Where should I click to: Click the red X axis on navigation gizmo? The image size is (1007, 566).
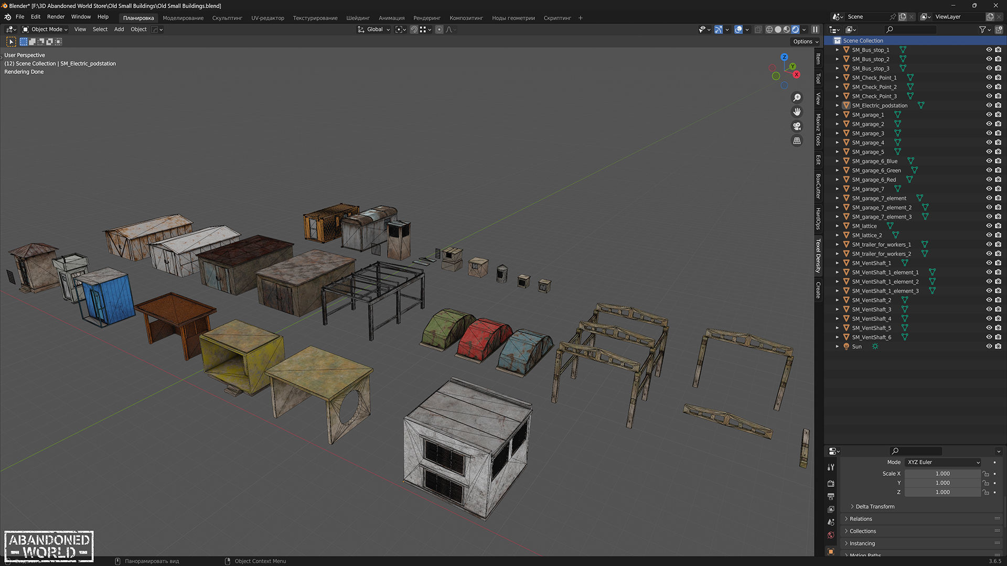click(x=796, y=74)
